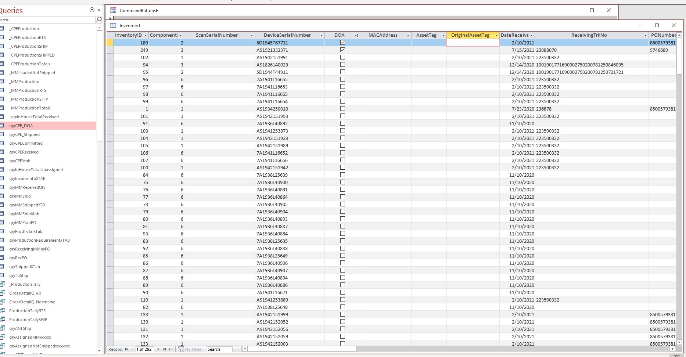
Task: Open the InventoryID column filter dropdown
Action: point(146,35)
